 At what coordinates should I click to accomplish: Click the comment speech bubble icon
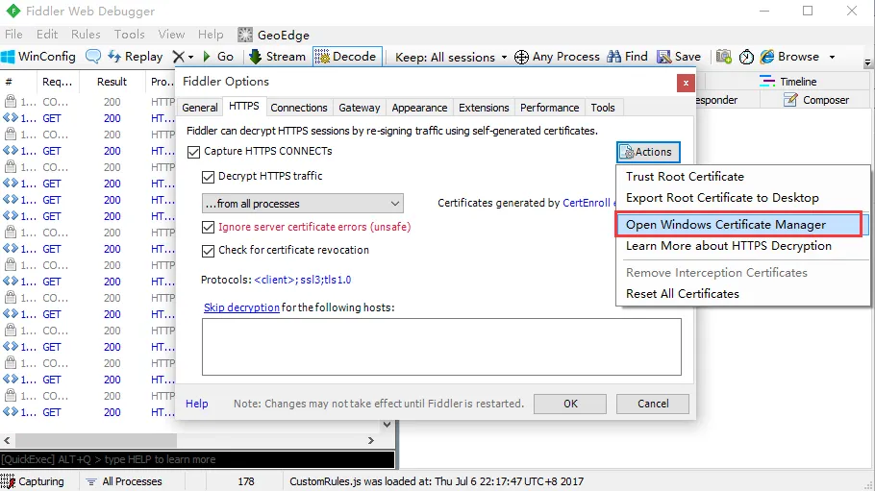[x=93, y=57]
